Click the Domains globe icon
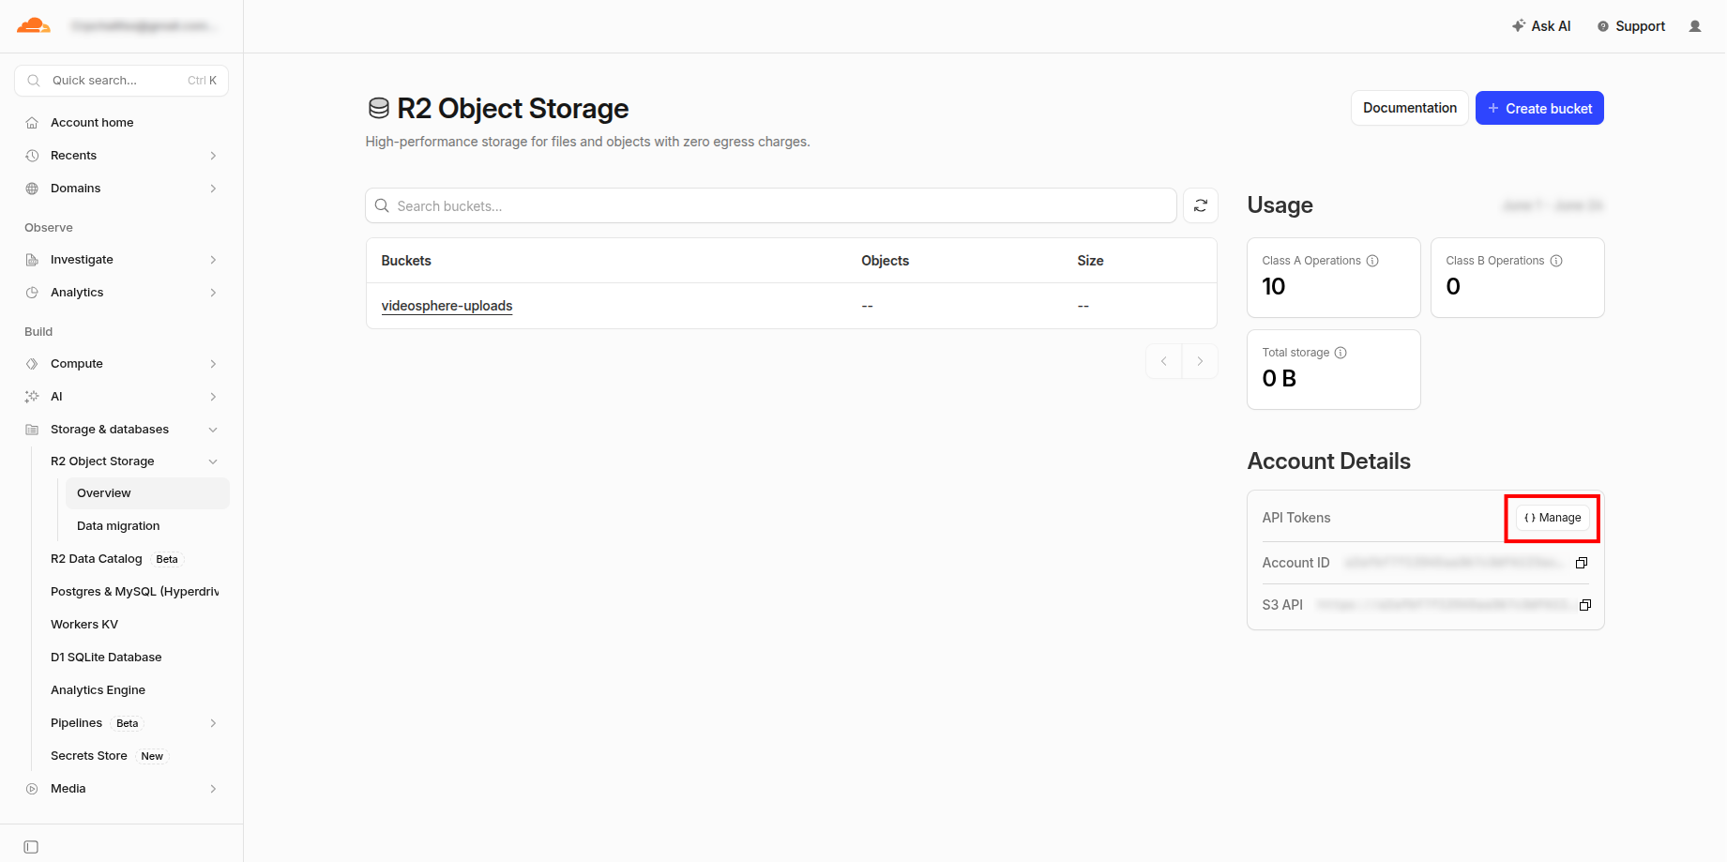 [x=32, y=189]
